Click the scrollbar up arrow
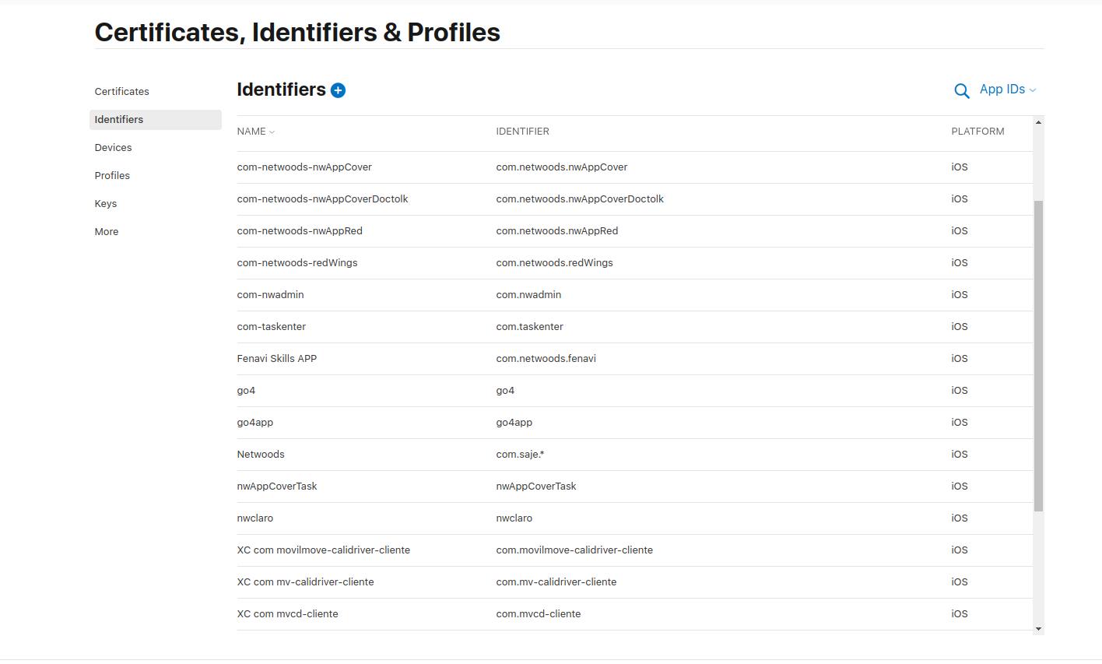 pos(1038,122)
